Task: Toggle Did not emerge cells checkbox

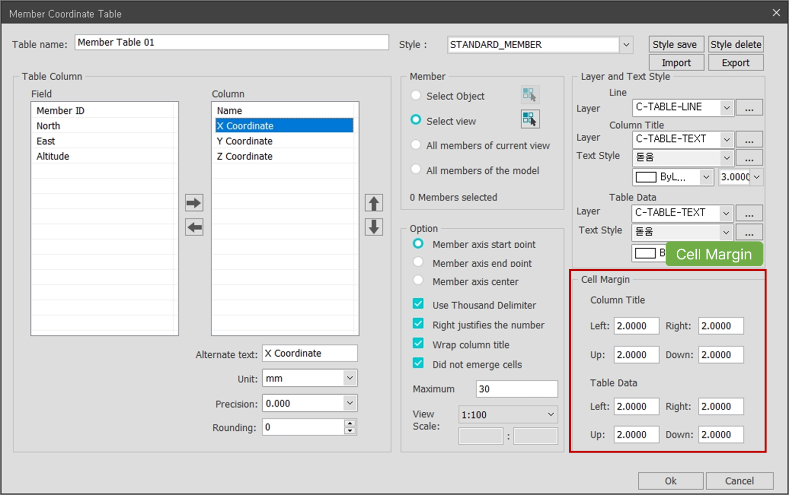Action: coord(418,363)
